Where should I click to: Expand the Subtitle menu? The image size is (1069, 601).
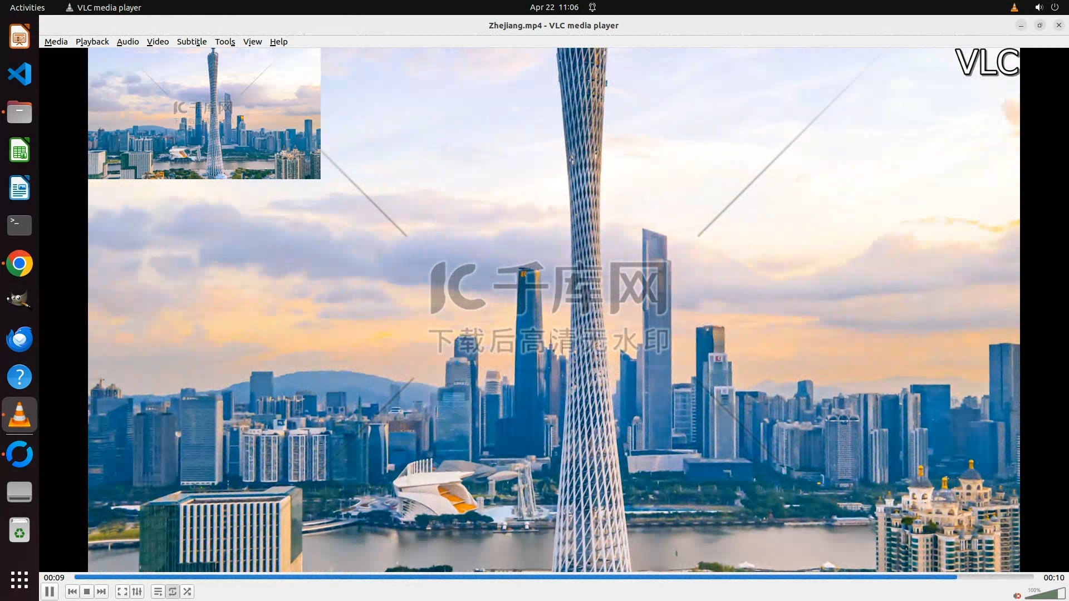point(192,42)
